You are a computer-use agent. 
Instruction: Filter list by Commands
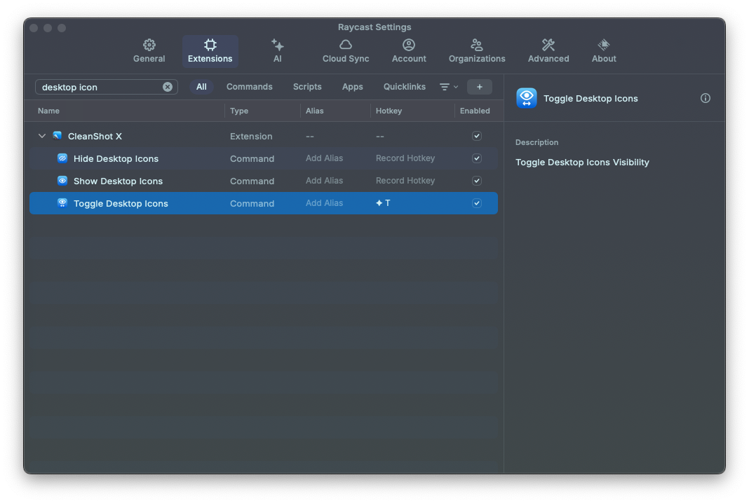click(250, 87)
